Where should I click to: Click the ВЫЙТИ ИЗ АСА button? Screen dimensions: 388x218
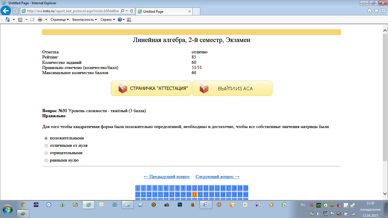pos(232,88)
